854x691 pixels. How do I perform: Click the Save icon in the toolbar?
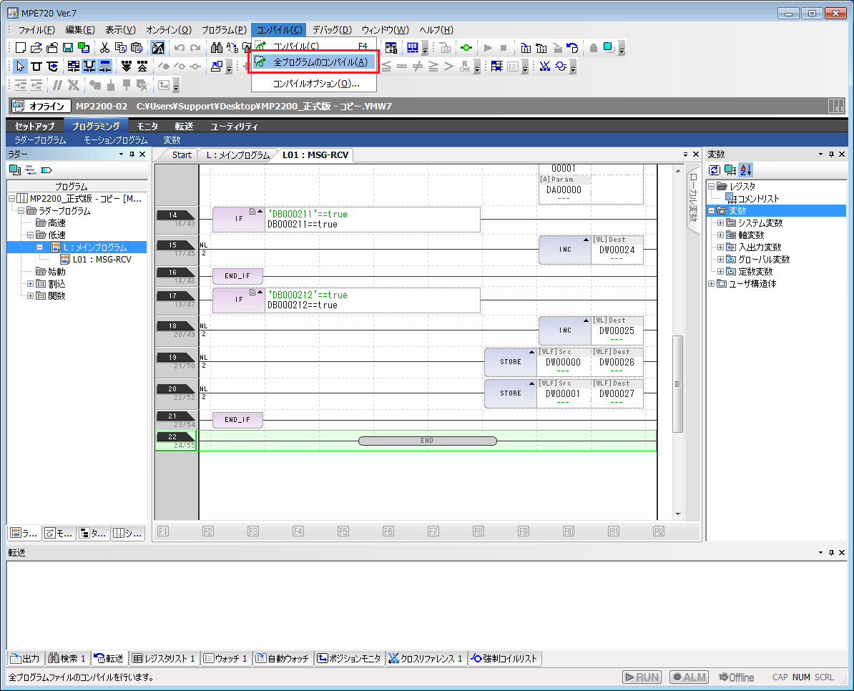click(67, 48)
